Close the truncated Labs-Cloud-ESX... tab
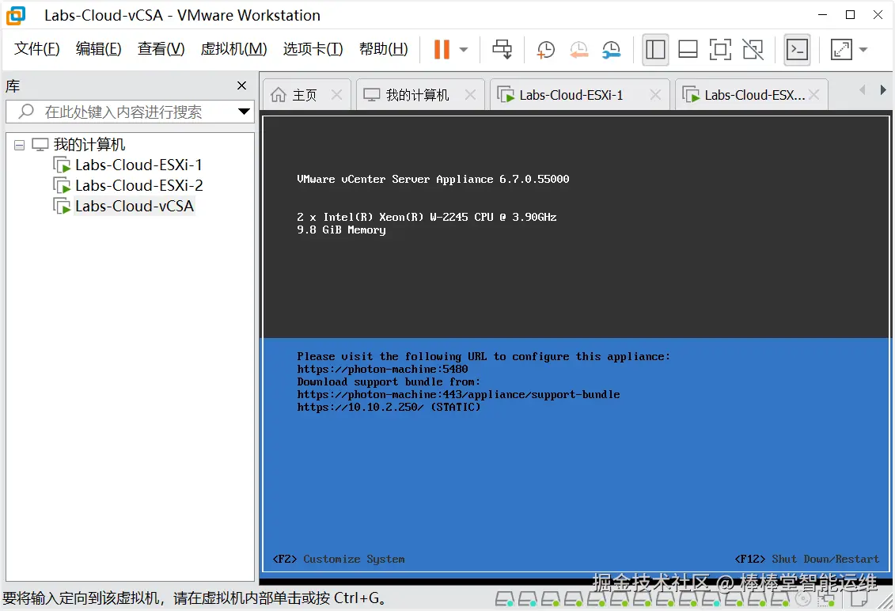Viewport: 895px width, 611px height. pos(814,95)
